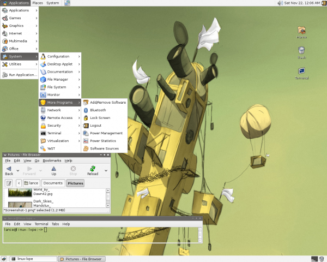The height and width of the screenshot is (262, 327).
Task: Open the Graphics category in Applications menu
Action: point(20,26)
